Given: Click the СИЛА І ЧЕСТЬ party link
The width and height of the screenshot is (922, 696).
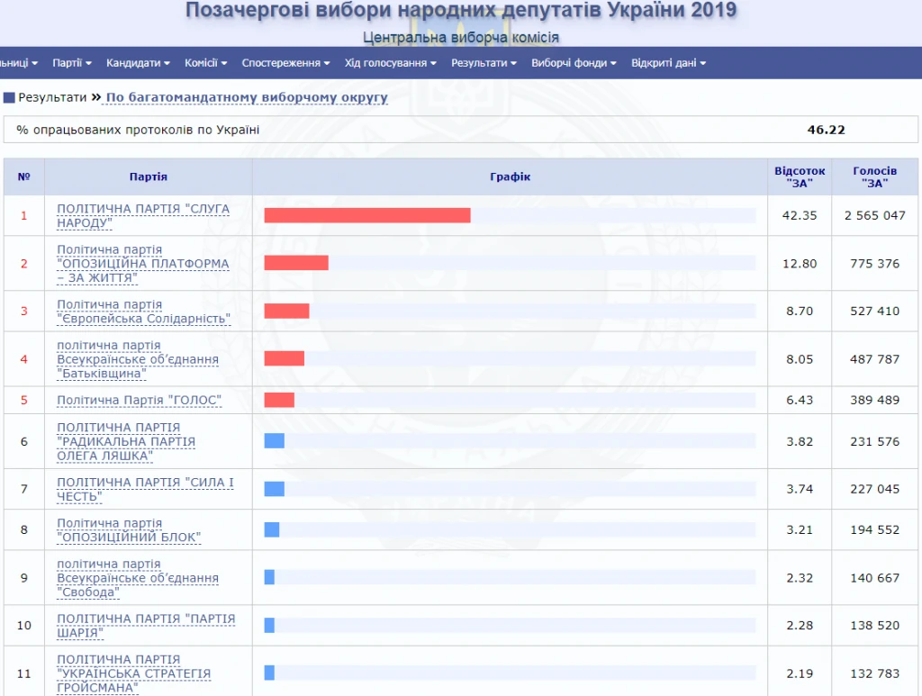Looking at the screenshot, I should 145,489.
